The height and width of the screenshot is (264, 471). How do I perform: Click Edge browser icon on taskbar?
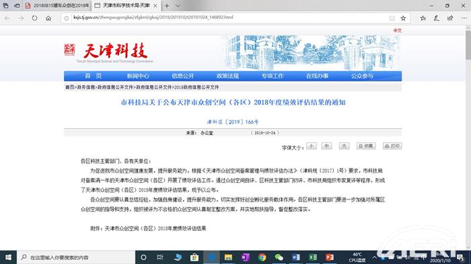[211, 257]
